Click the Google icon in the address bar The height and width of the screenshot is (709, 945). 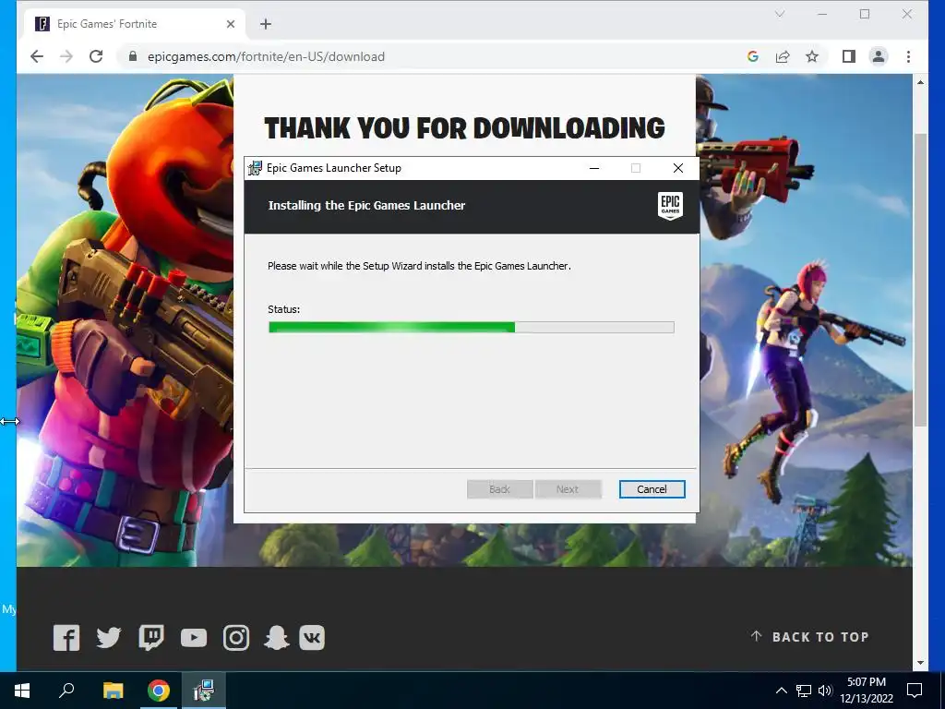point(753,56)
